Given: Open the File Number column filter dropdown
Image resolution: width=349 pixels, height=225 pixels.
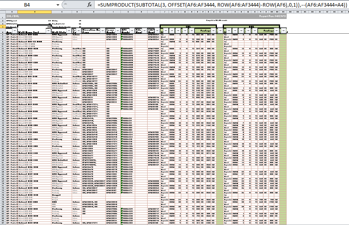Looking at the screenshot, I should (144, 31).
